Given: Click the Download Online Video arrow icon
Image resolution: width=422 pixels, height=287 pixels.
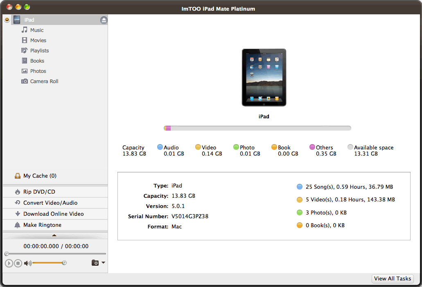Looking at the screenshot, I should coord(18,214).
